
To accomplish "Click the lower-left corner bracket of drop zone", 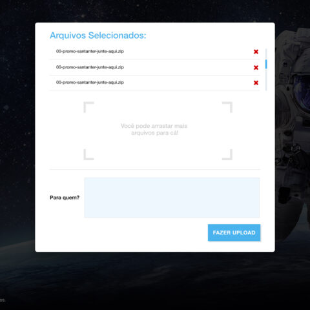I will (88, 154).
